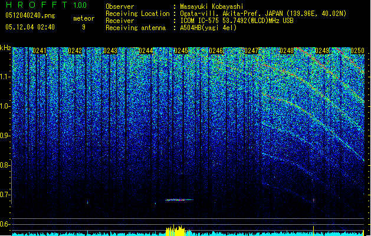This screenshot has height=236, width=371.
Task: Click the receiver text ICOM IC-575 53.7492
Action: (237, 21)
